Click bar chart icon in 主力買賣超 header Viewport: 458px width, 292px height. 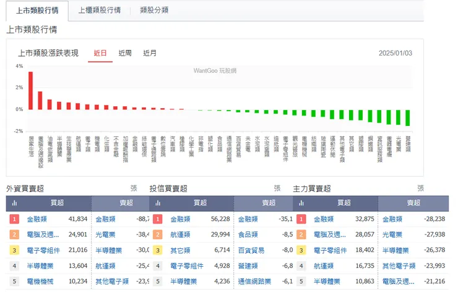point(301,203)
